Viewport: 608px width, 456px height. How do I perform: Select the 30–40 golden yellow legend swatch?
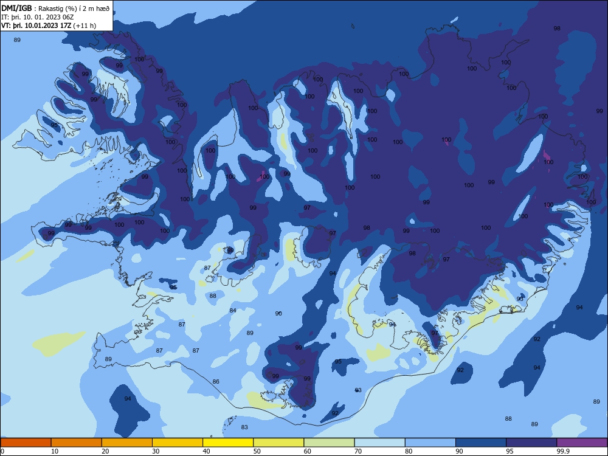click(178, 443)
